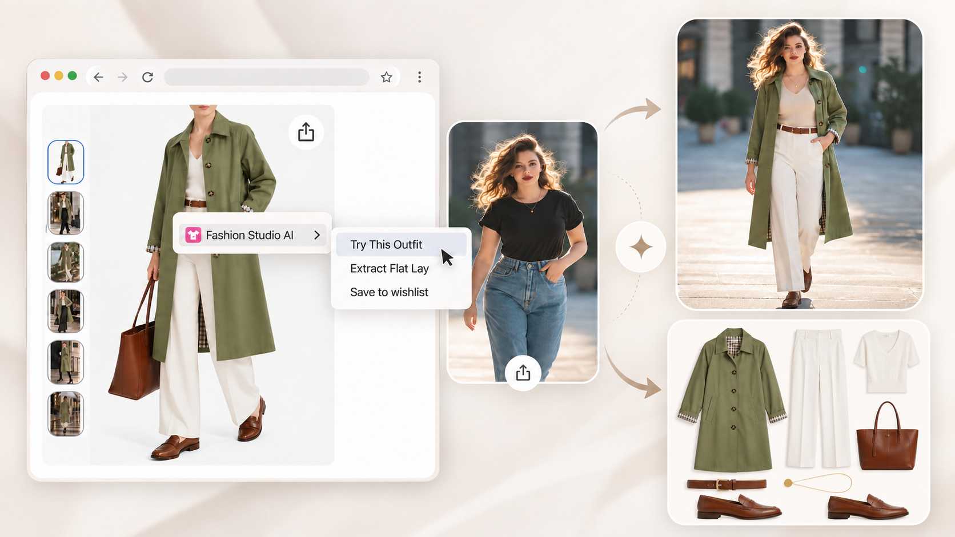
Task: Click the brown belt in flat lay
Action: [x=727, y=484]
